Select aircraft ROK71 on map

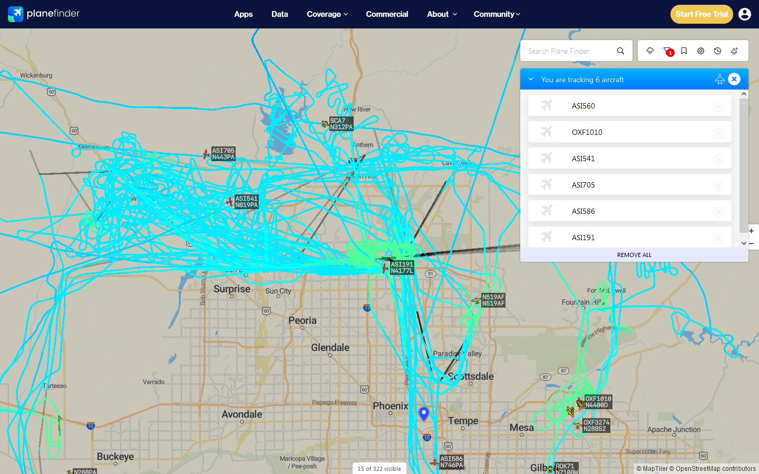point(550,469)
